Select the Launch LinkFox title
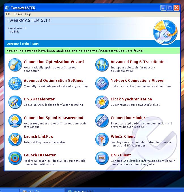This screenshot has width=184, height=192. click(38, 136)
